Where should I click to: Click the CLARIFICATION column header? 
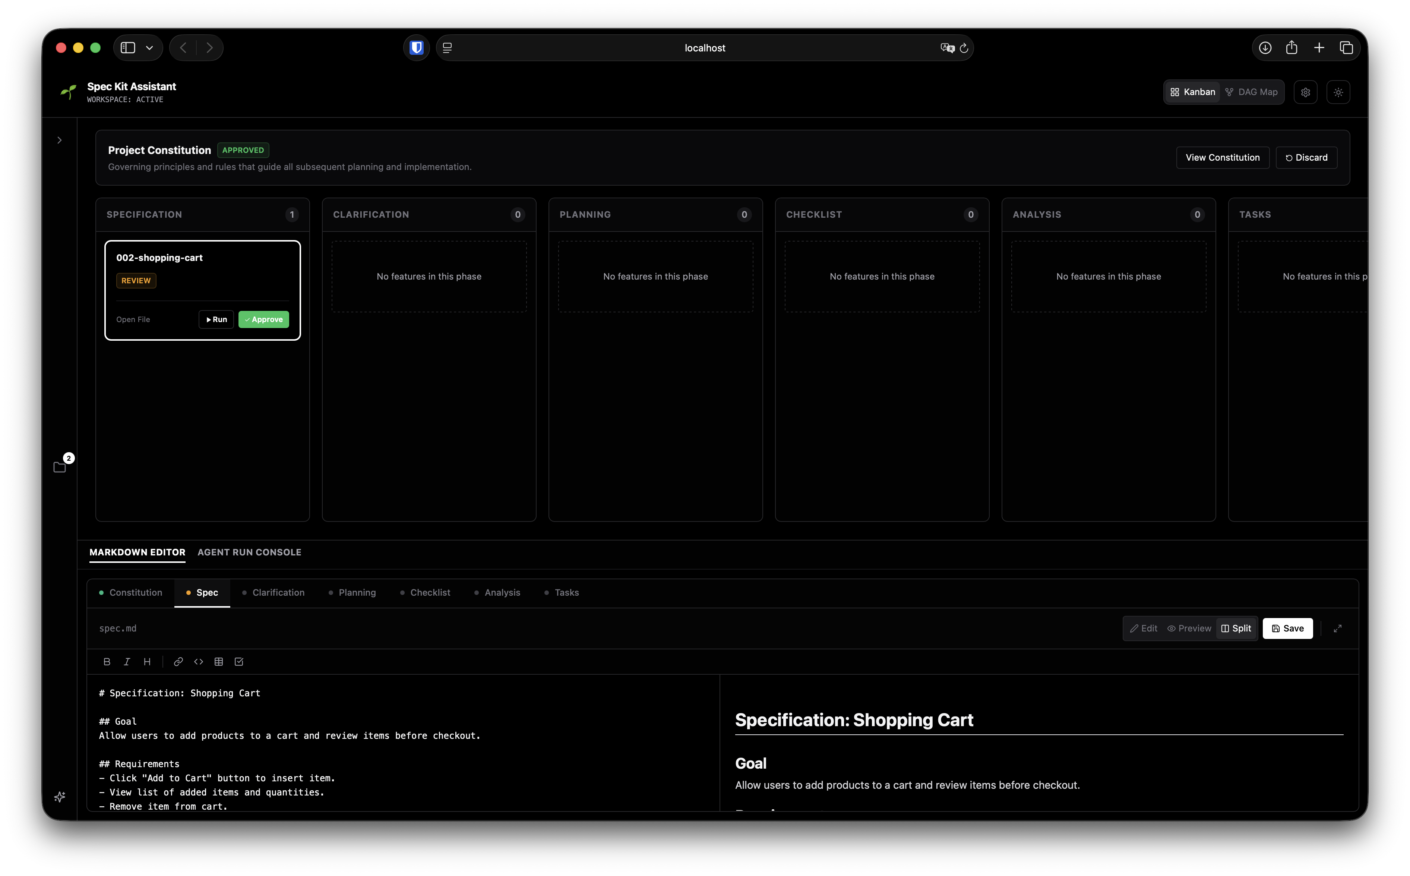(371, 214)
